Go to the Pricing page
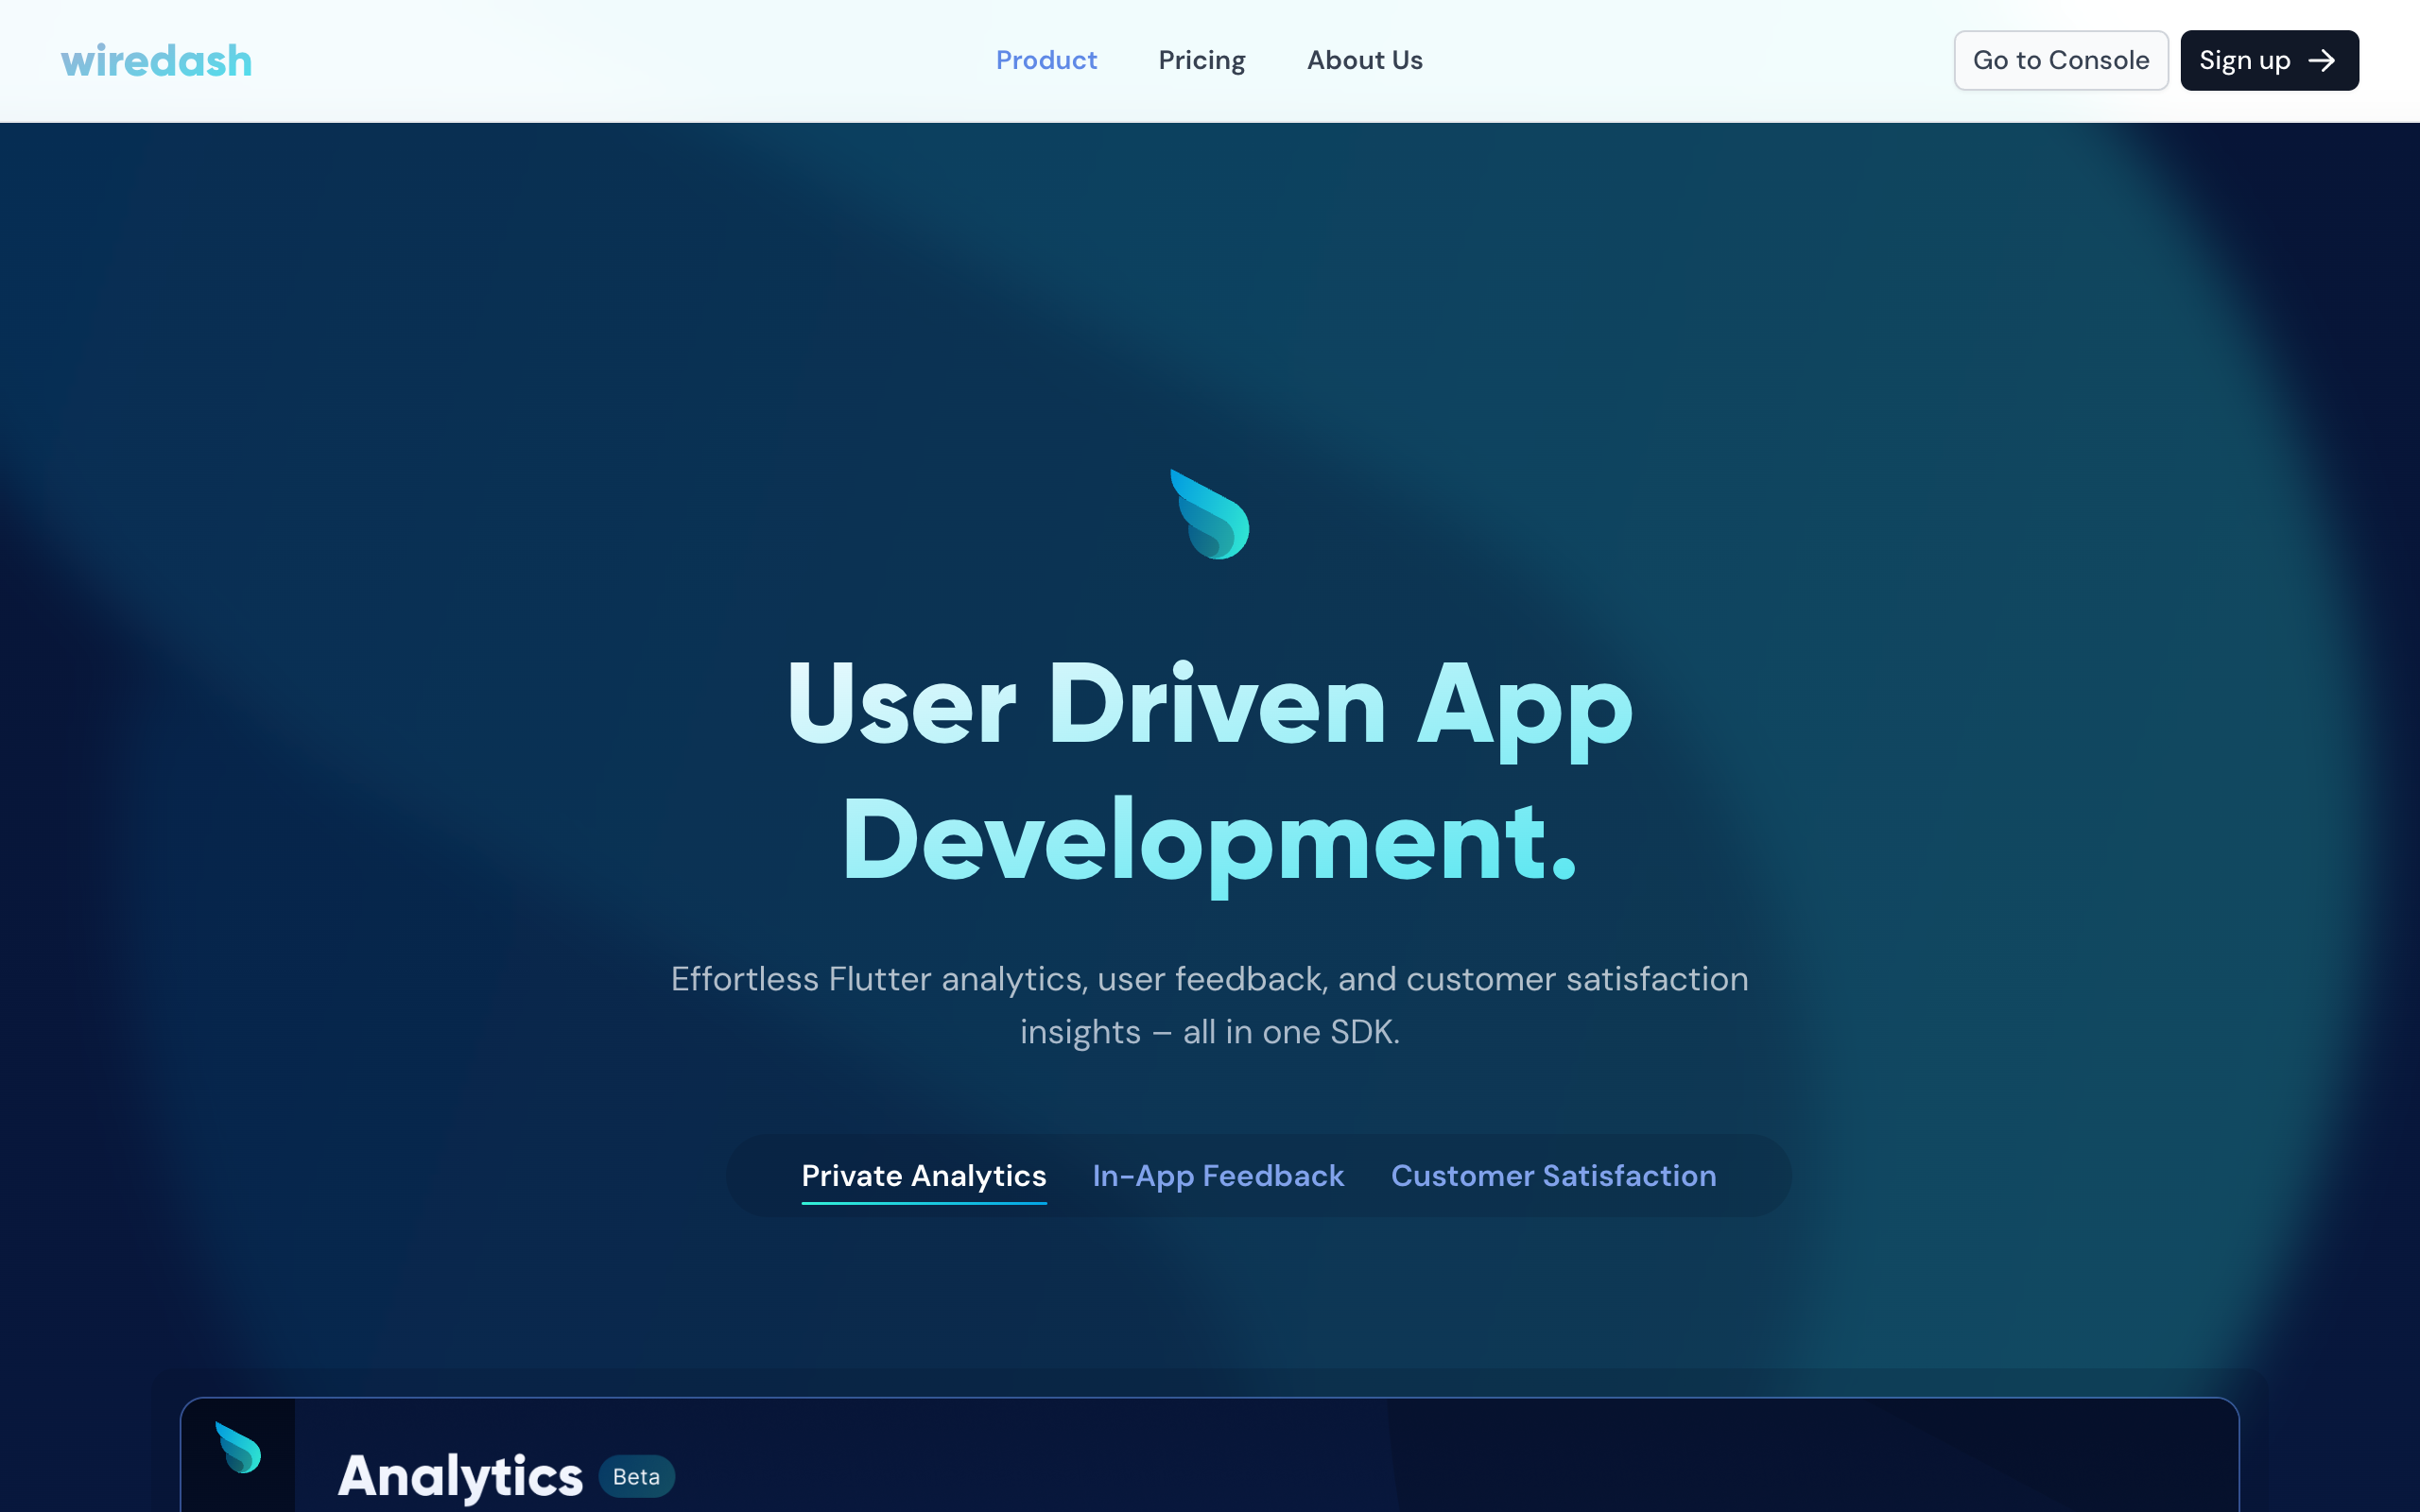 coord(1201,60)
